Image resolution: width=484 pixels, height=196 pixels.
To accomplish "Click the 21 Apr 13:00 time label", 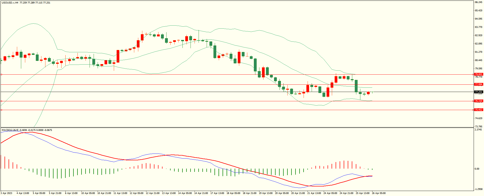I will tap(314, 193).
